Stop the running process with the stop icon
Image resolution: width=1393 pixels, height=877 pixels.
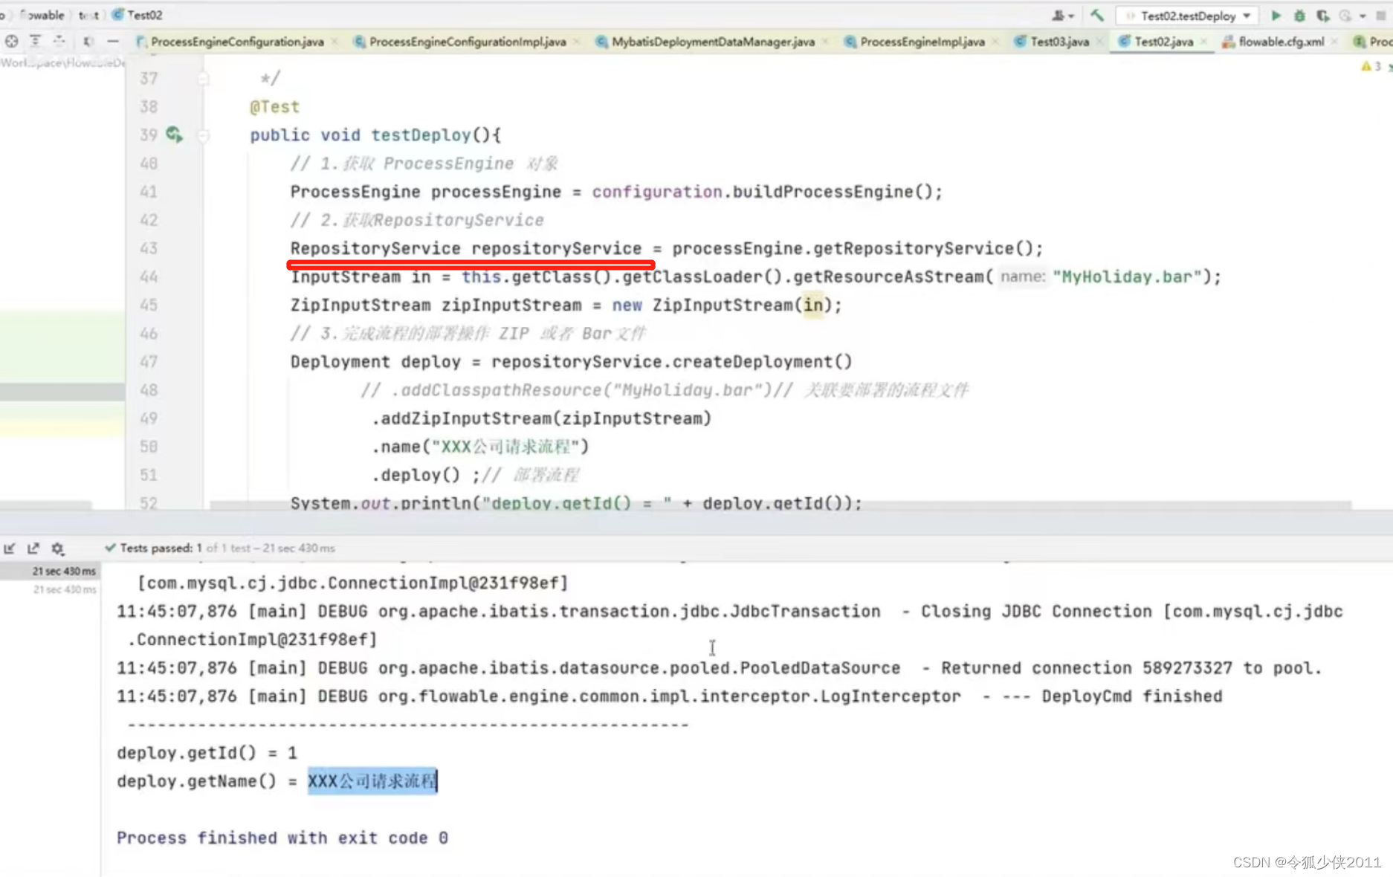coord(1380,15)
